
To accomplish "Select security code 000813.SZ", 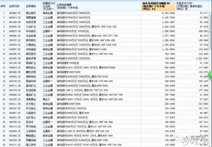I will [15, 18].
